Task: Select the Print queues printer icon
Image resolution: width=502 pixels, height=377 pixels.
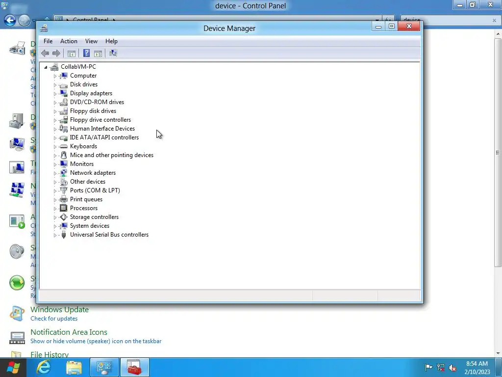Action: pyautogui.click(x=64, y=199)
